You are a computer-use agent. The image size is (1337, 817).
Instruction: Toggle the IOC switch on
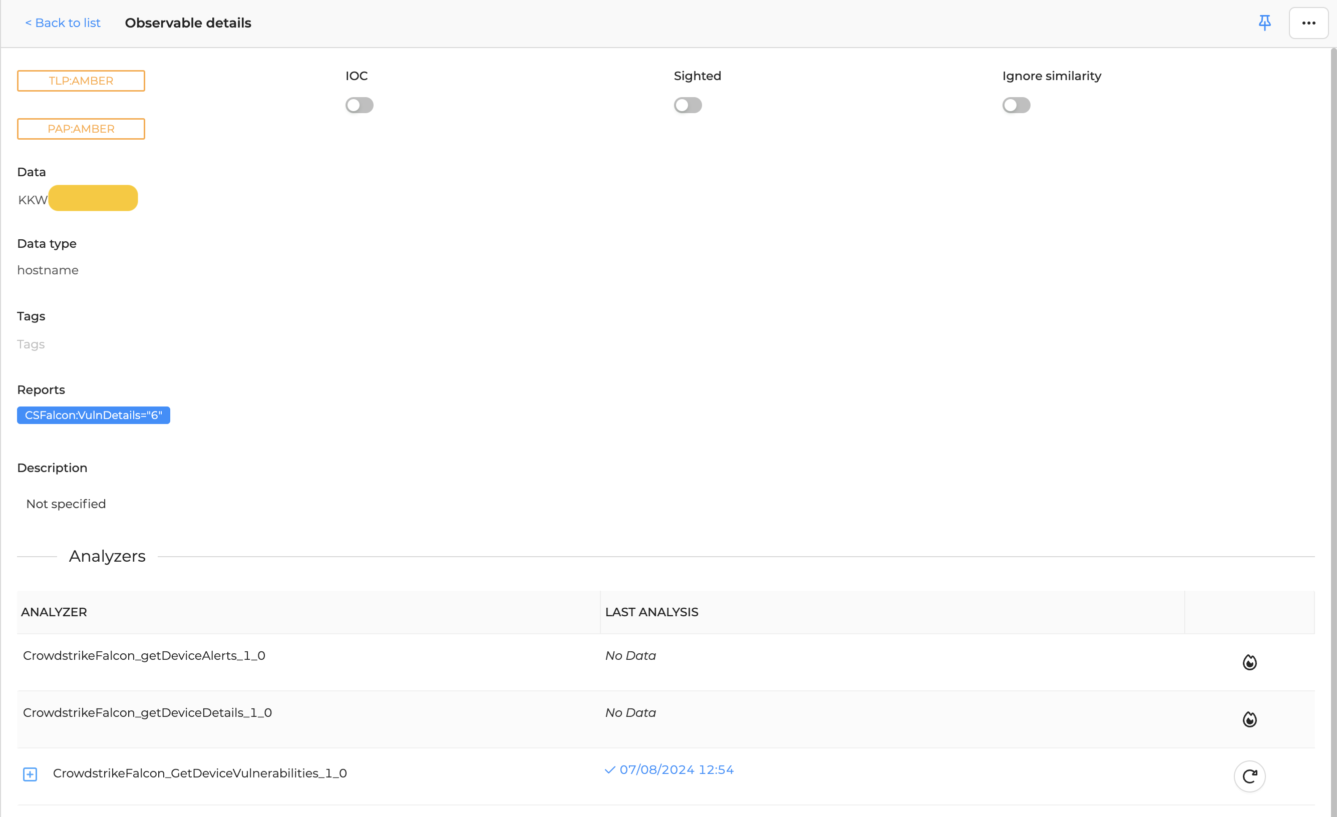(x=360, y=105)
